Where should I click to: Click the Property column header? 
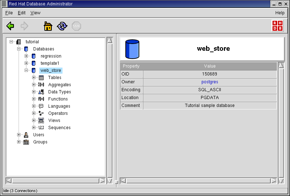pyautogui.click(x=131, y=66)
